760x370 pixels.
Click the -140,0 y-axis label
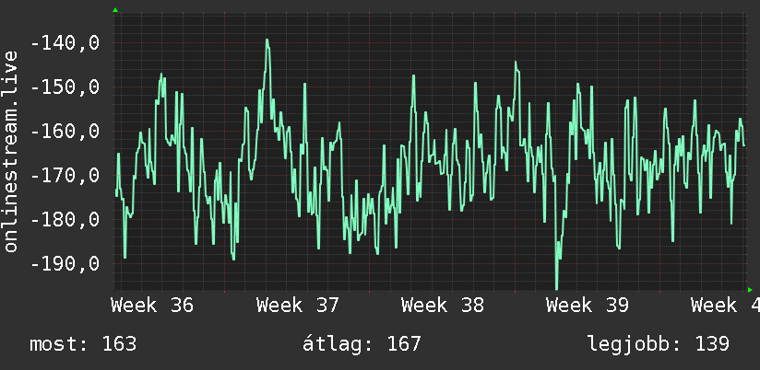(x=65, y=43)
